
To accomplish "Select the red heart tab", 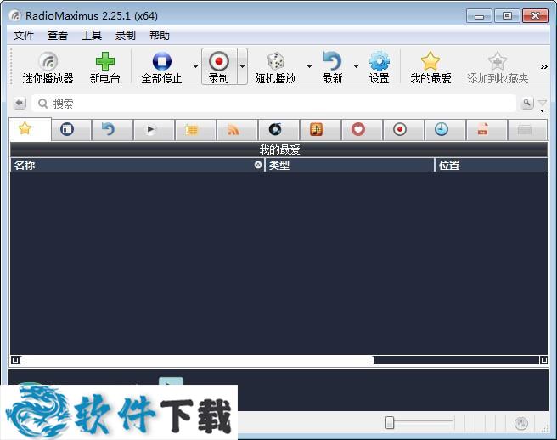I will pos(362,130).
